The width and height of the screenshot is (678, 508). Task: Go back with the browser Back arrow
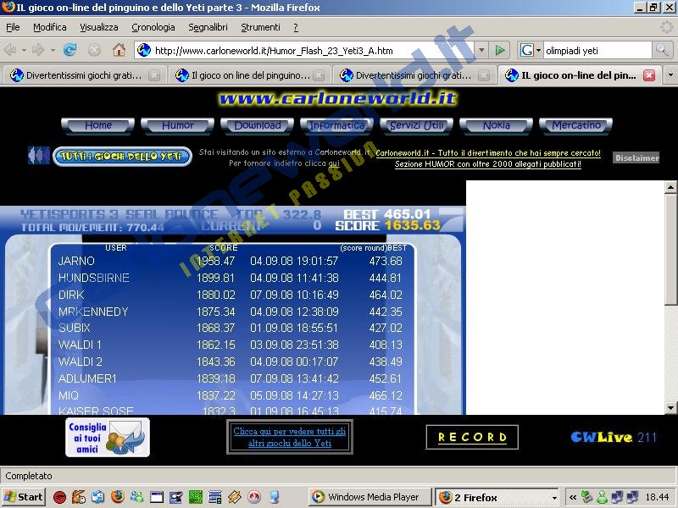point(9,51)
